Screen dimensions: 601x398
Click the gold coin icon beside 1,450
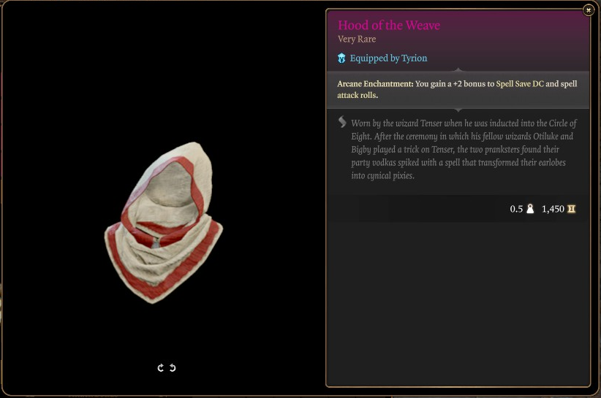pos(571,209)
